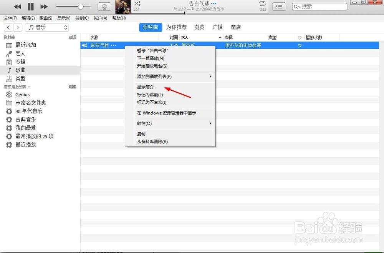
Task: Click the 隐藏 link beside playlists header
Action: [x=72, y=87]
